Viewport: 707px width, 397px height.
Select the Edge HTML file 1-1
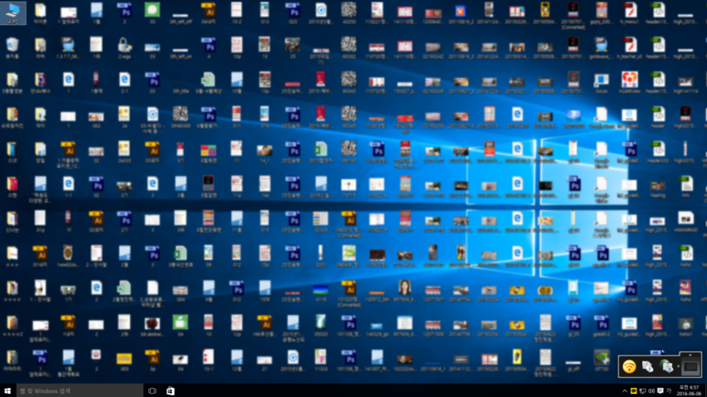point(68,186)
